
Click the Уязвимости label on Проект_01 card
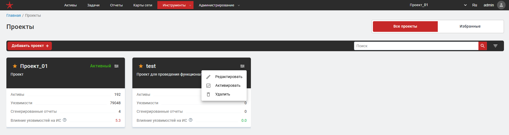pos(21,103)
